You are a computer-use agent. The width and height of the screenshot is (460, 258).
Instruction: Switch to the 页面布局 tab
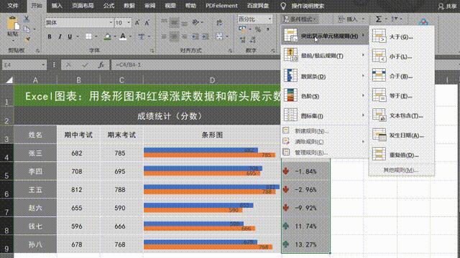83,6
